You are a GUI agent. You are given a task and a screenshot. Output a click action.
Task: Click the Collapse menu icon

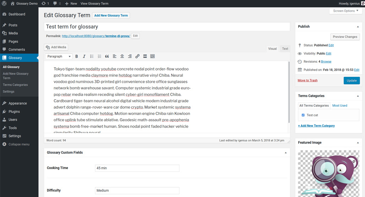4,144
